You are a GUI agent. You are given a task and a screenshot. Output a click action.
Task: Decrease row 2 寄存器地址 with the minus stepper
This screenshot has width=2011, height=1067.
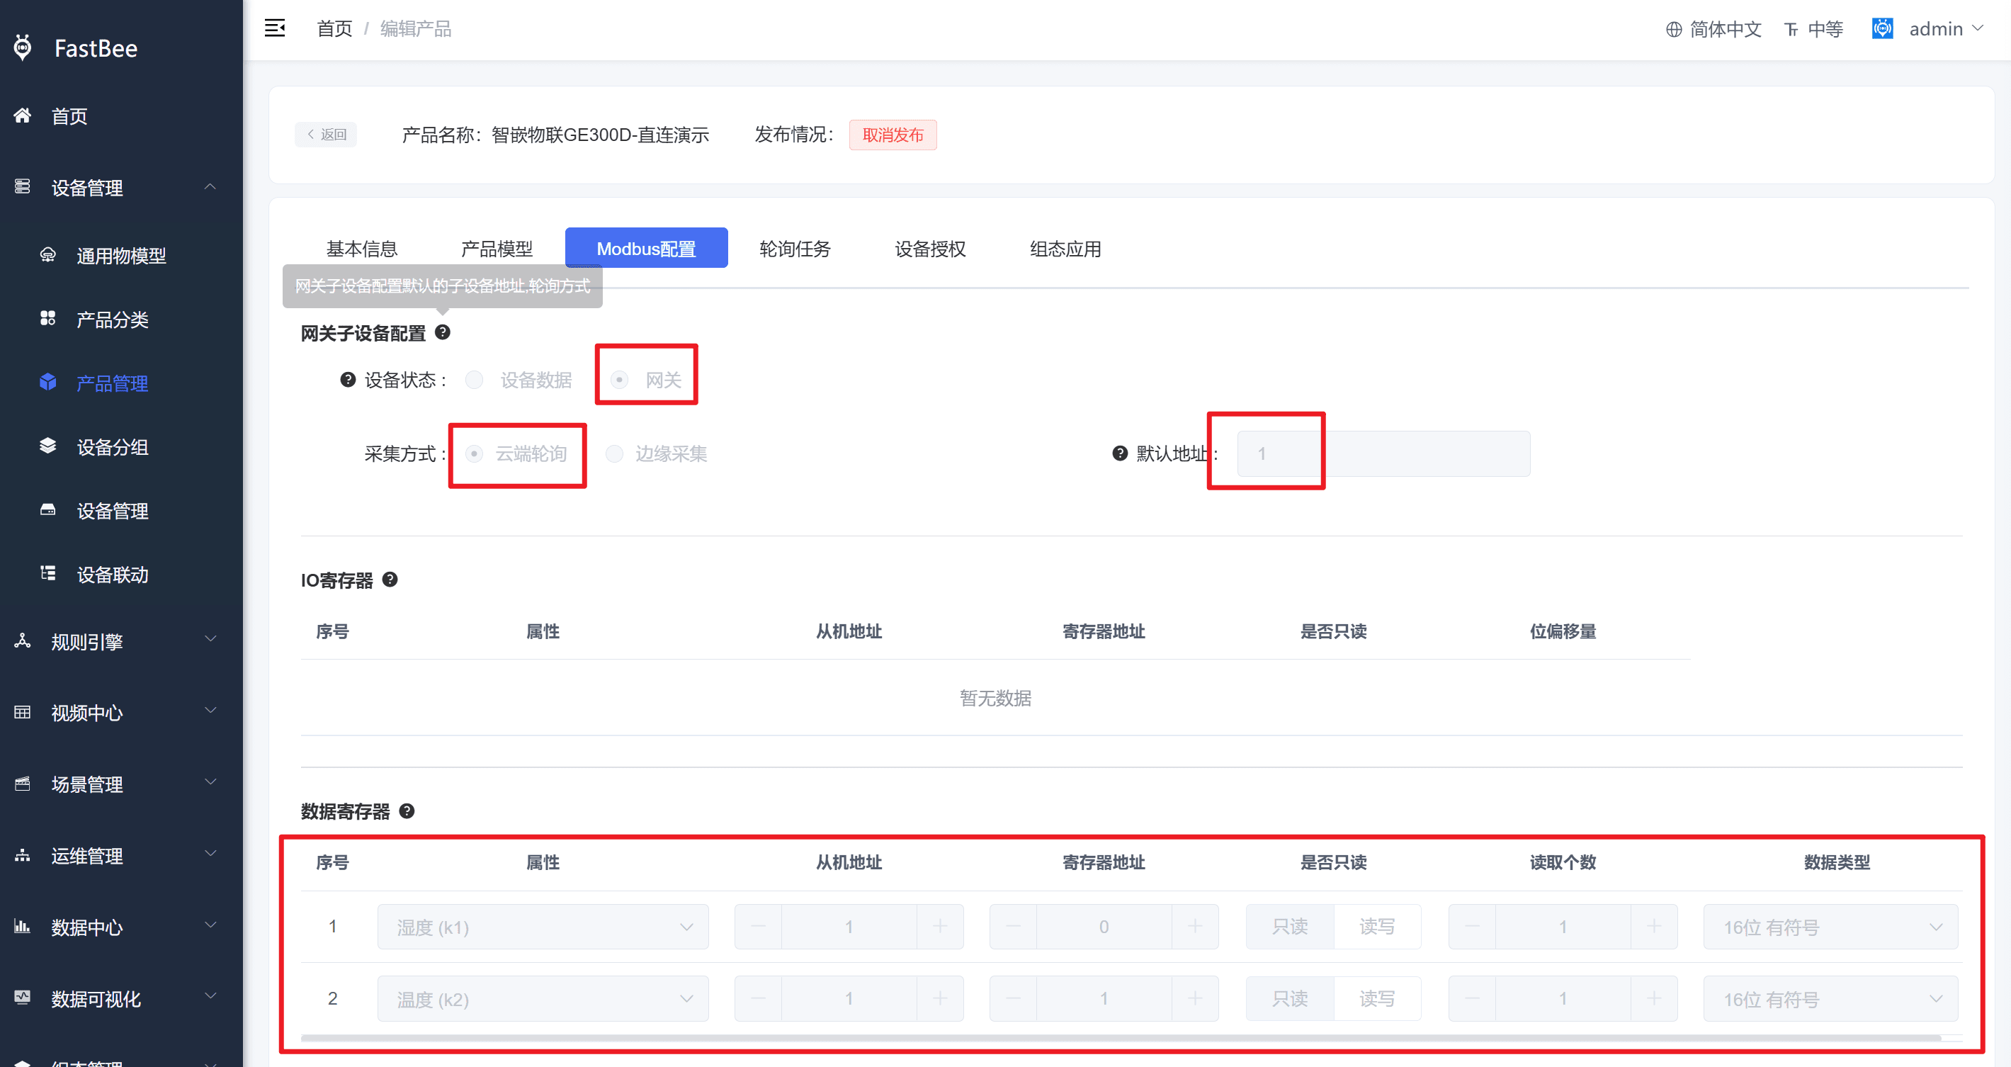[x=1014, y=998]
